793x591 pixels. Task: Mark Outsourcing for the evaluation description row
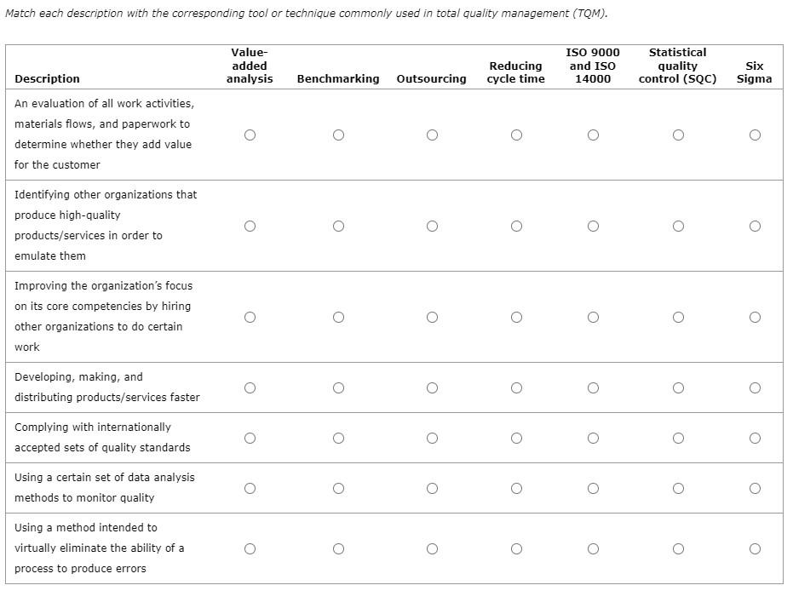[432, 135]
